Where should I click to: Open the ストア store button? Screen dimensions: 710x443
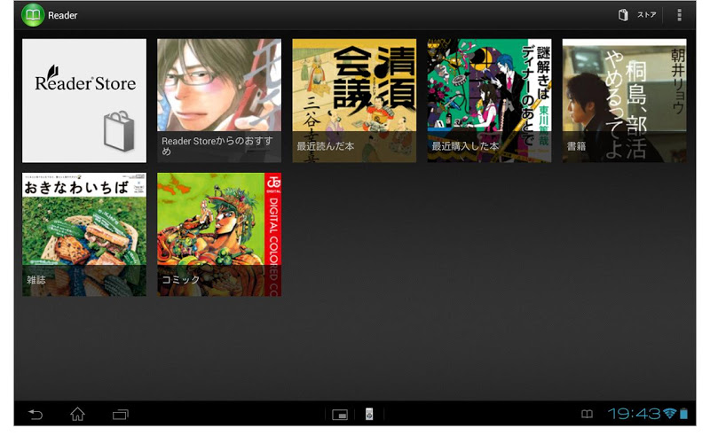pos(637,15)
